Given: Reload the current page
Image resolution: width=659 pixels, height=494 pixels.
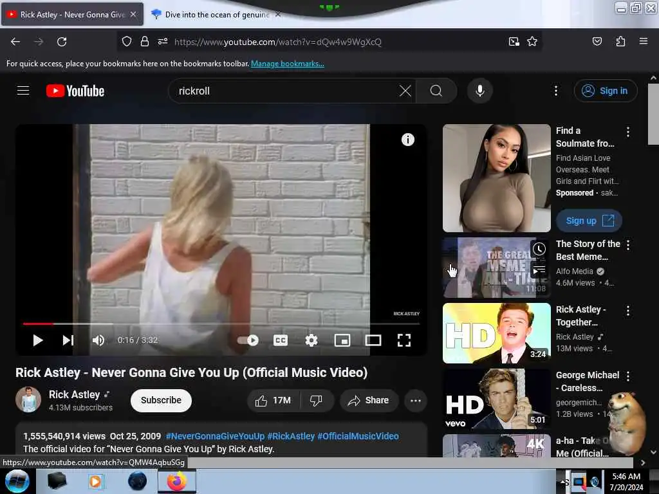Looking at the screenshot, I should (62, 42).
